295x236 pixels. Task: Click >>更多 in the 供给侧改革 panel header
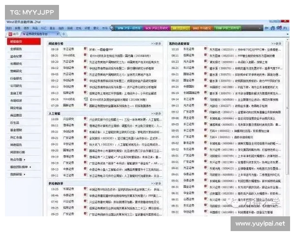click(156, 183)
